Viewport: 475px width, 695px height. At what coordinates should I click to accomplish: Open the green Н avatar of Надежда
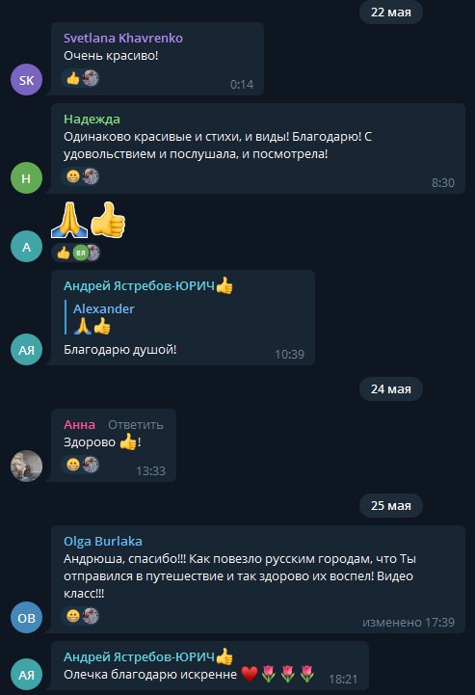pos(26,178)
